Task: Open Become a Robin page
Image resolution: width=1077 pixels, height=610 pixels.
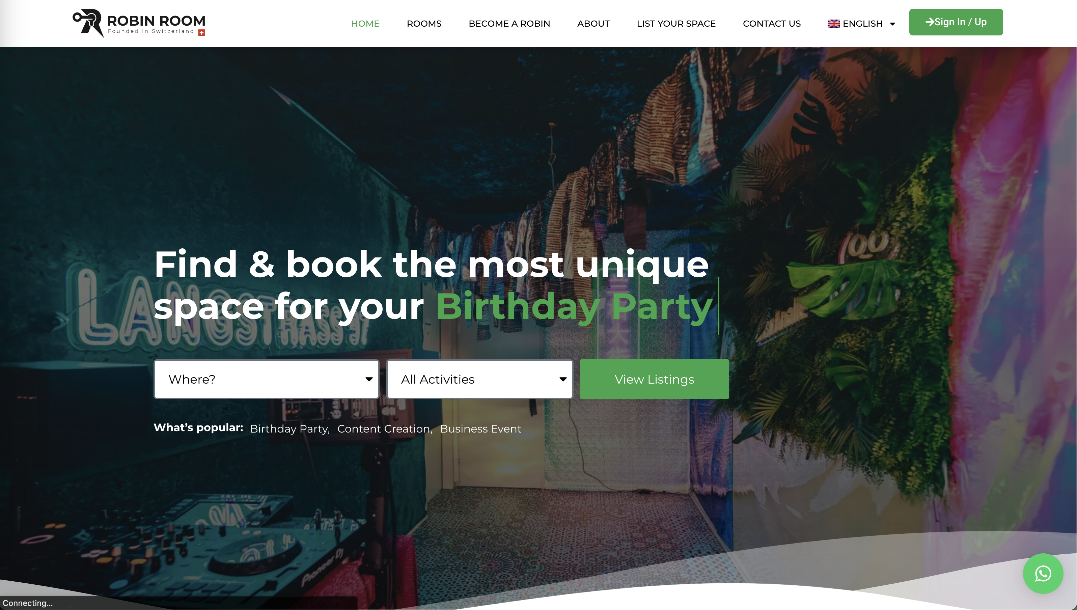Action: pyautogui.click(x=509, y=24)
